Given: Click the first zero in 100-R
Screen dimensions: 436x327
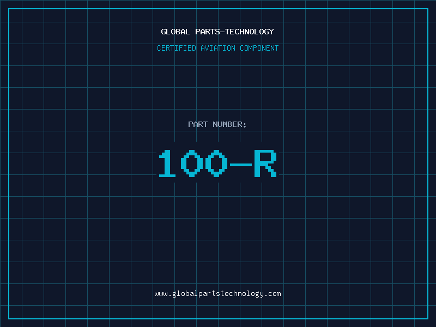Looking at the screenshot, I should click(x=192, y=163).
